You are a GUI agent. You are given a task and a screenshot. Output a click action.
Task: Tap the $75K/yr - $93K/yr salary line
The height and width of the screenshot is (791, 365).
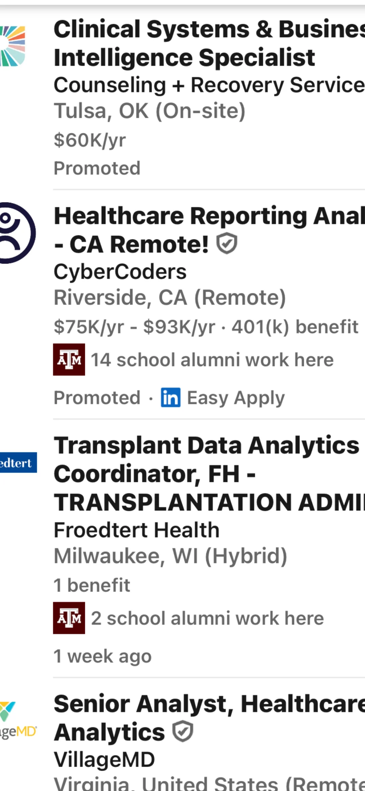coord(135,327)
